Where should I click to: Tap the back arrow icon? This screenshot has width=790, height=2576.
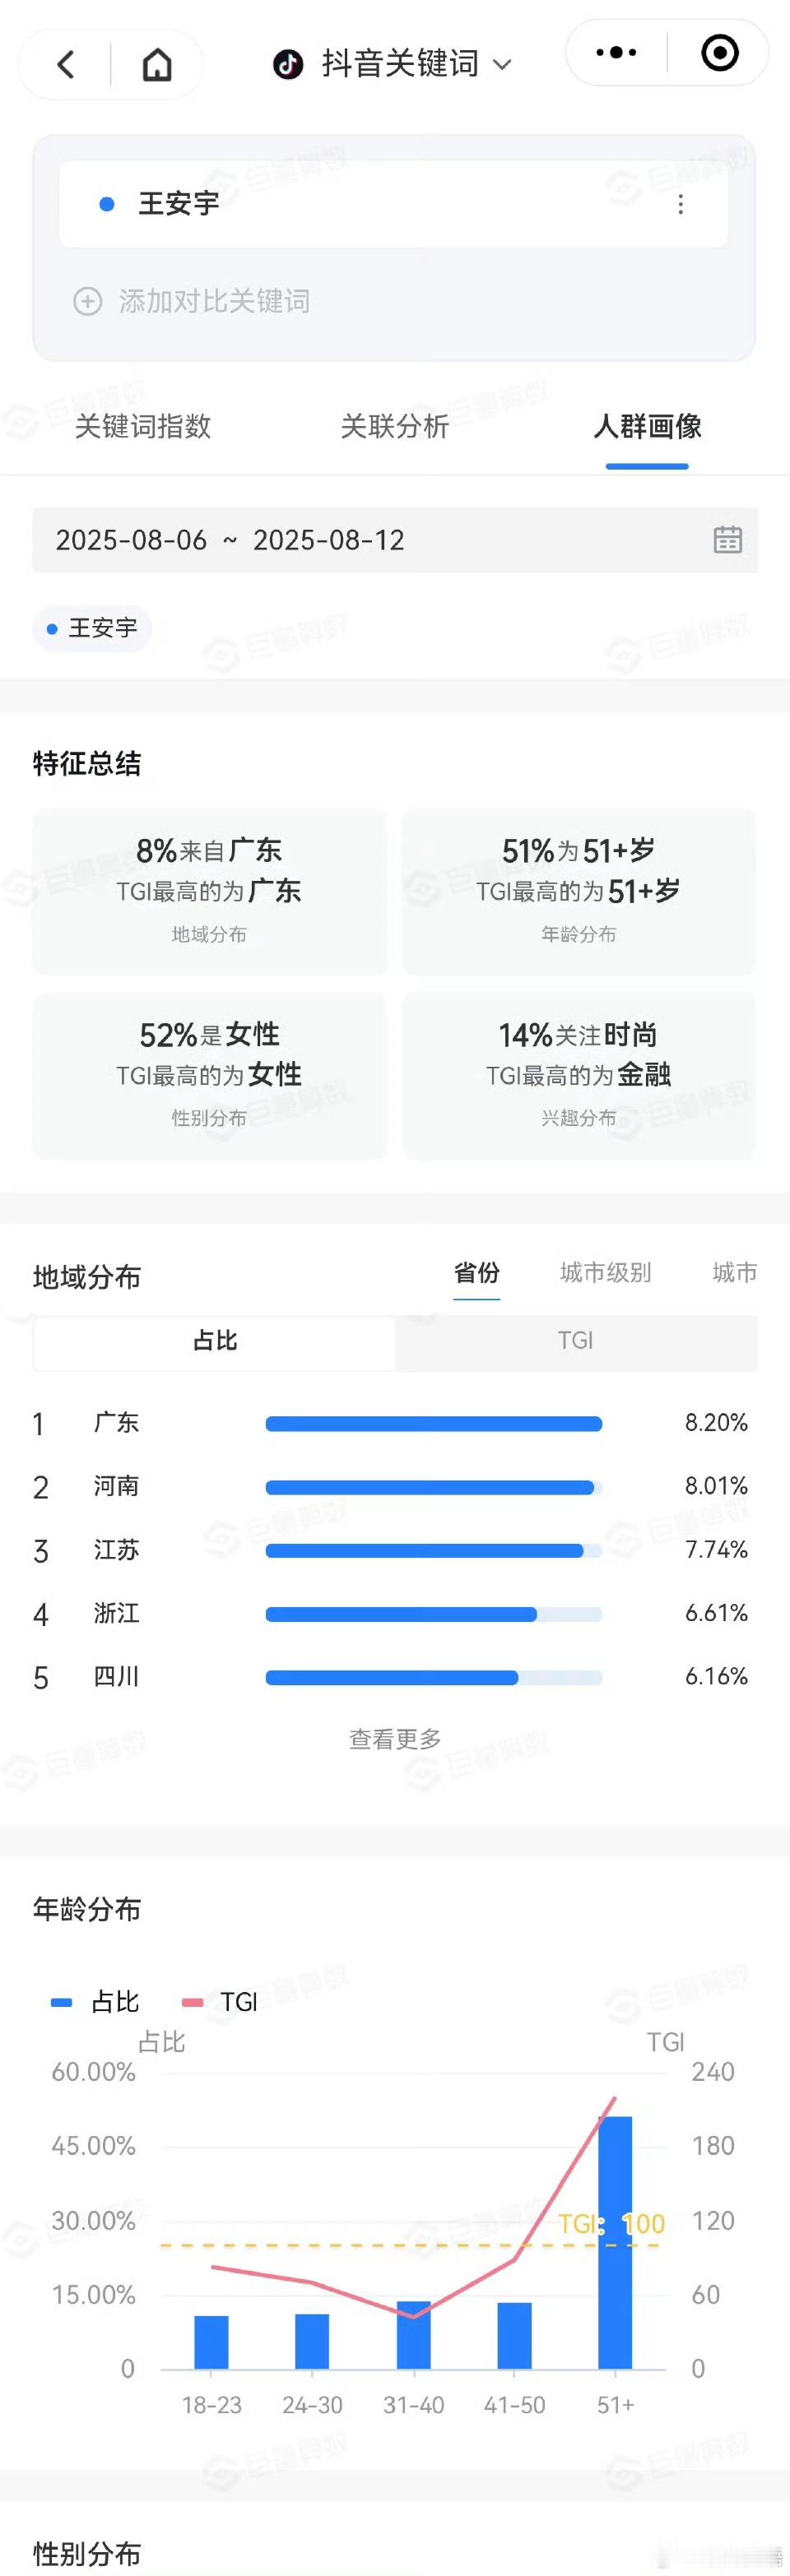click(x=66, y=65)
